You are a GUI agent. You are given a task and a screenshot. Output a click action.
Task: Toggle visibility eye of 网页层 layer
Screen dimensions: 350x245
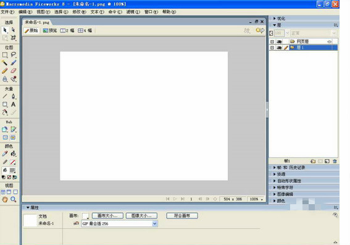point(279,41)
